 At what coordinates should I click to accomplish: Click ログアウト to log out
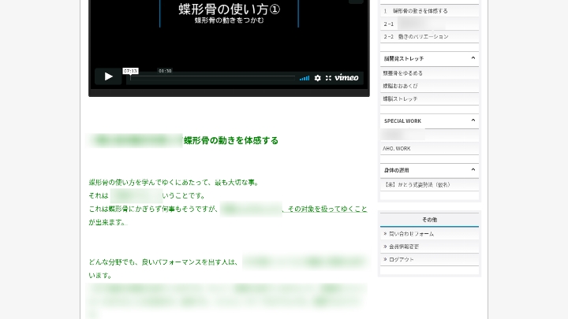coord(402,259)
